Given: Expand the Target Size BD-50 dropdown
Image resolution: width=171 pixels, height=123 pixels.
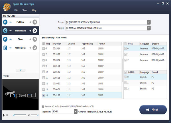Looking at the screenshot, I should tap(76, 112).
